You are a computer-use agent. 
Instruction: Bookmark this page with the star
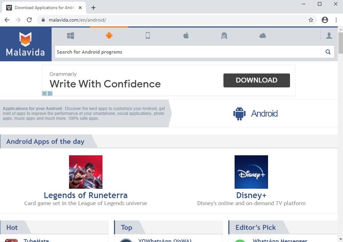point(311,20)
